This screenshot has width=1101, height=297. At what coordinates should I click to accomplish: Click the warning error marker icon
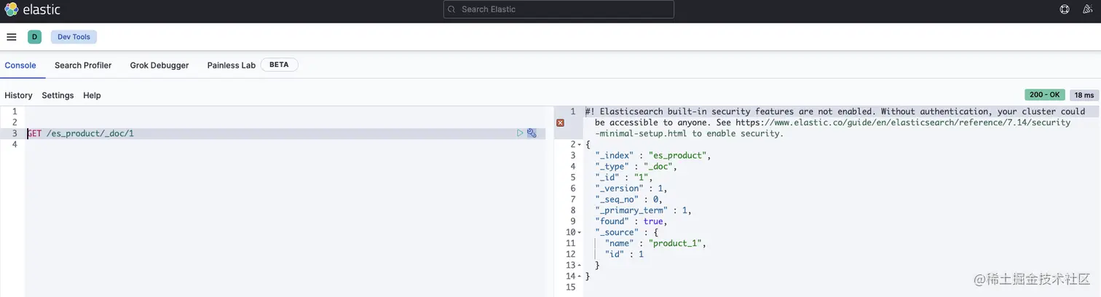[560, 123]
